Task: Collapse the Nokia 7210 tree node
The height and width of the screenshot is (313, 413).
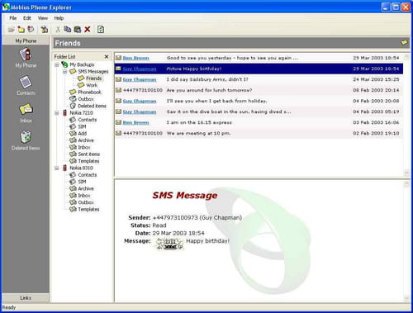Action: pos(56,113)
